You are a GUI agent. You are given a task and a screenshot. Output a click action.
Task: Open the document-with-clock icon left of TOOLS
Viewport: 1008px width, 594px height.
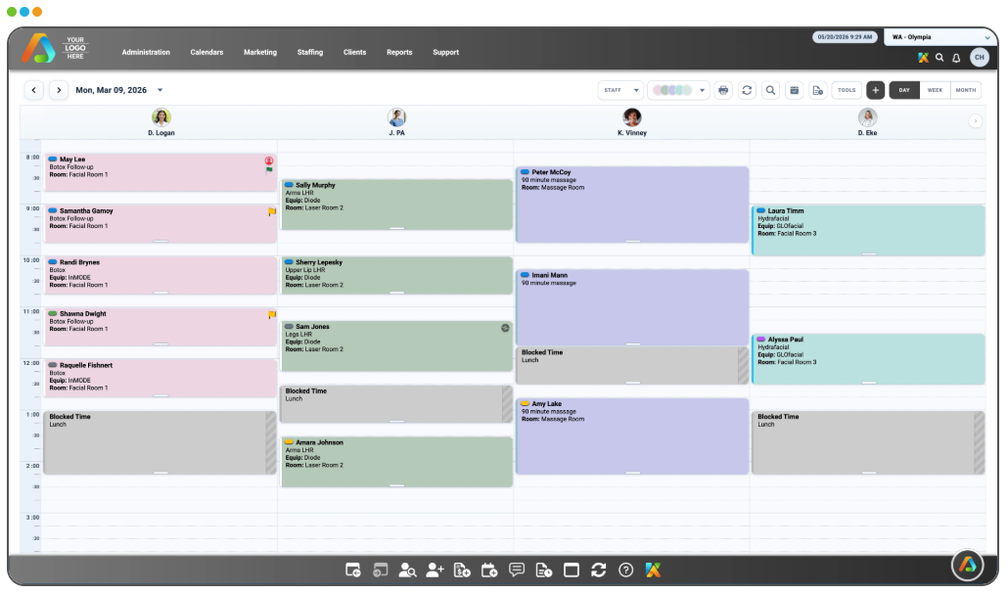click(818, 91)
